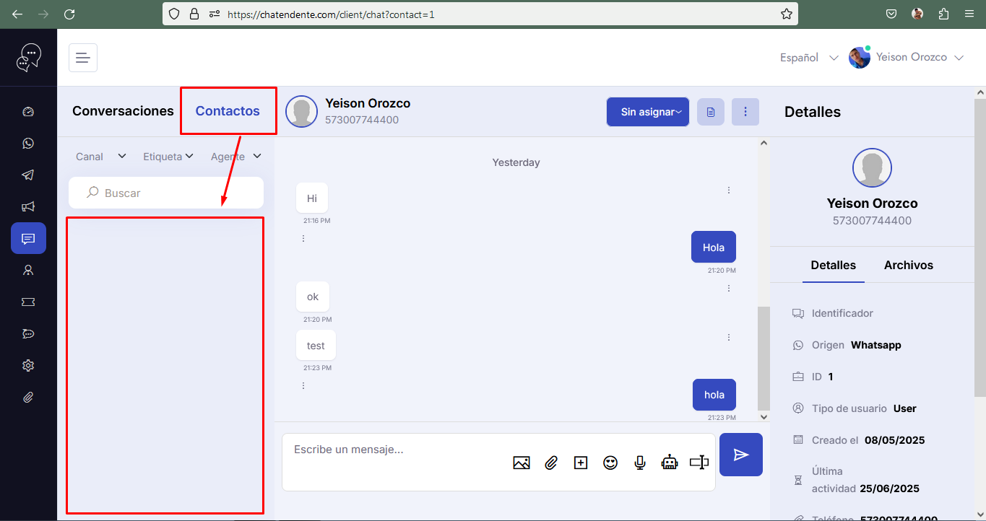This screenshot has width=986, height=521.
Task: Open the paper plane icon in sidebar
Action: point(28,175)
